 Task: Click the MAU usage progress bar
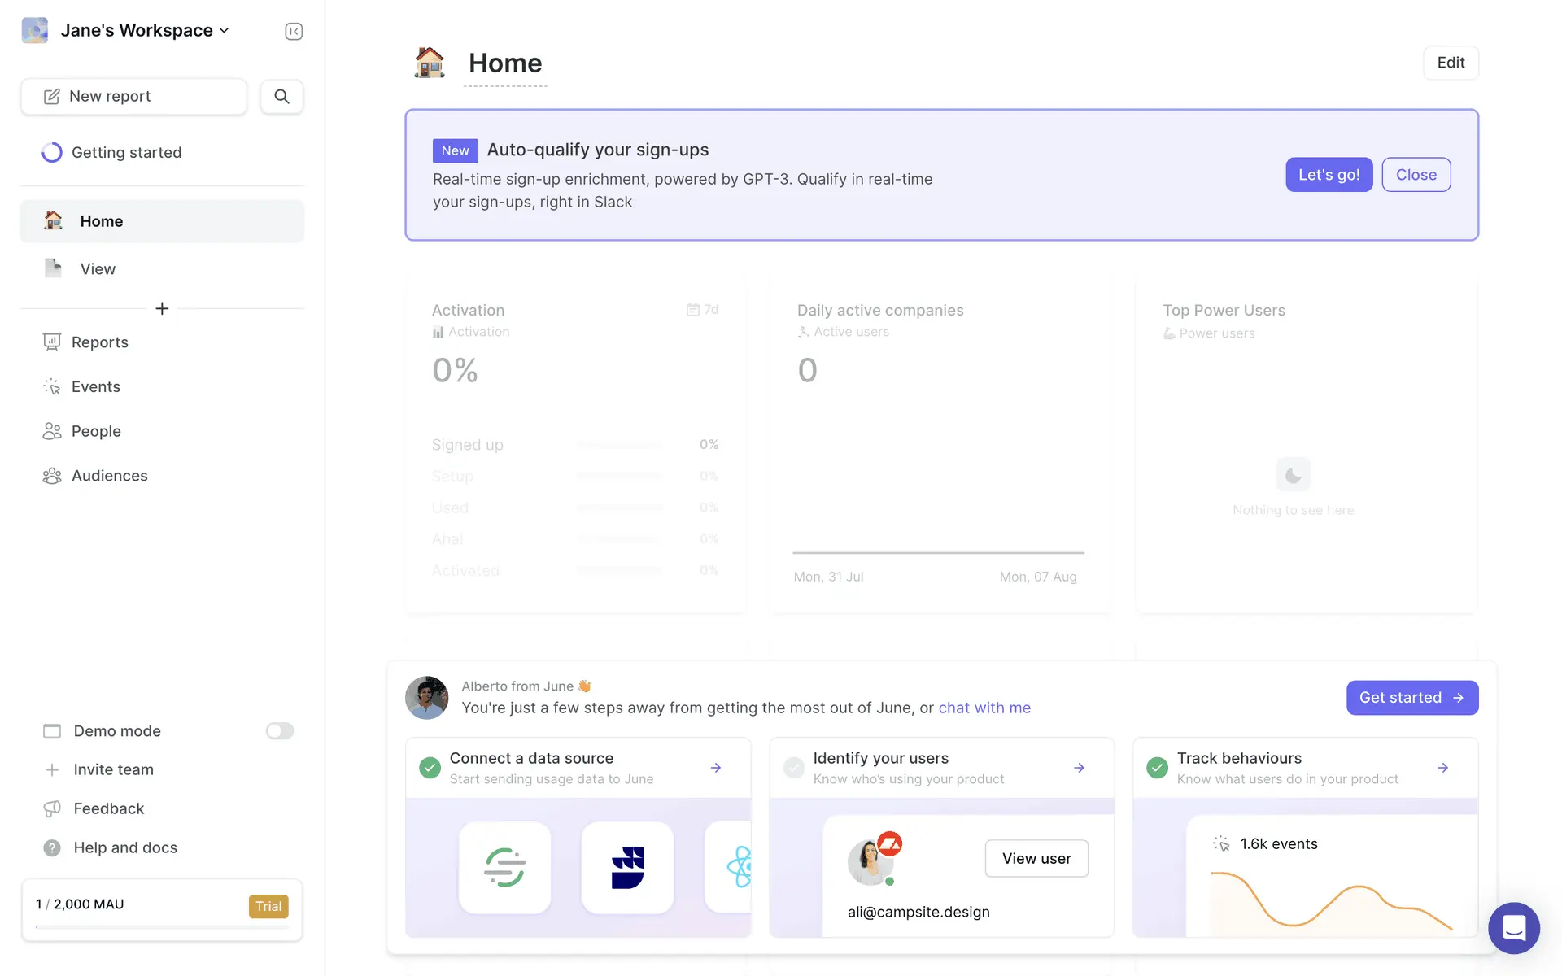coord(162,926)
